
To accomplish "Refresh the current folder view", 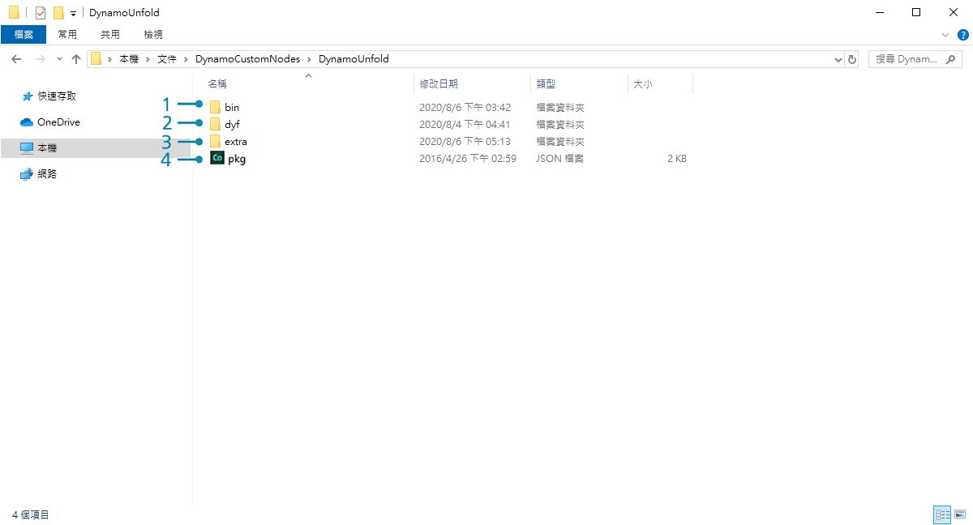I will point(852,59).
